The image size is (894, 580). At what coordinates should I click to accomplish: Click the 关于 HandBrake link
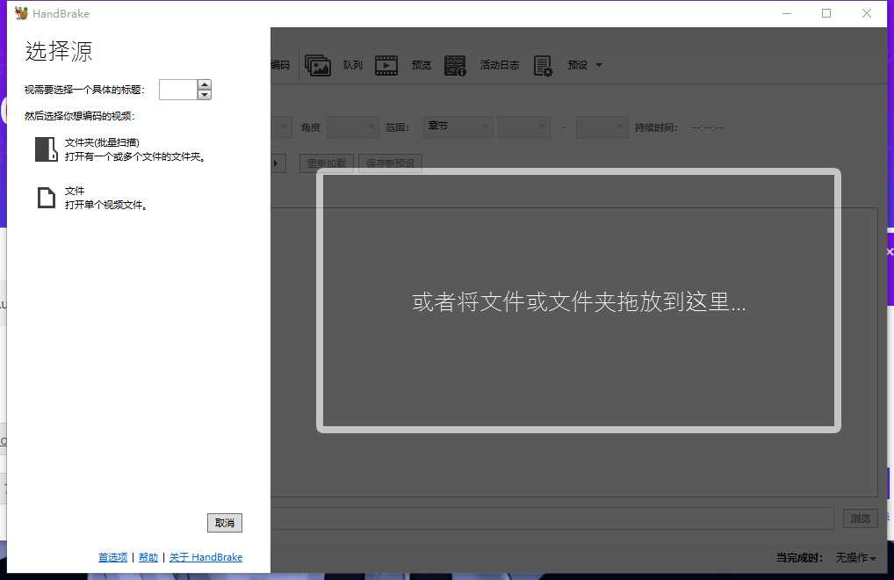pos(205,557)
